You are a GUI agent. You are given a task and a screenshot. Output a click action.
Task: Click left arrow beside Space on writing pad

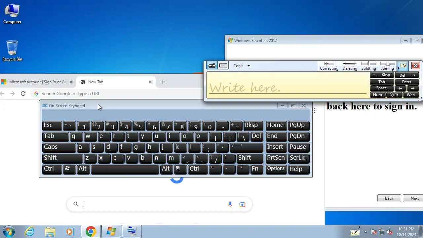point(400,88)
